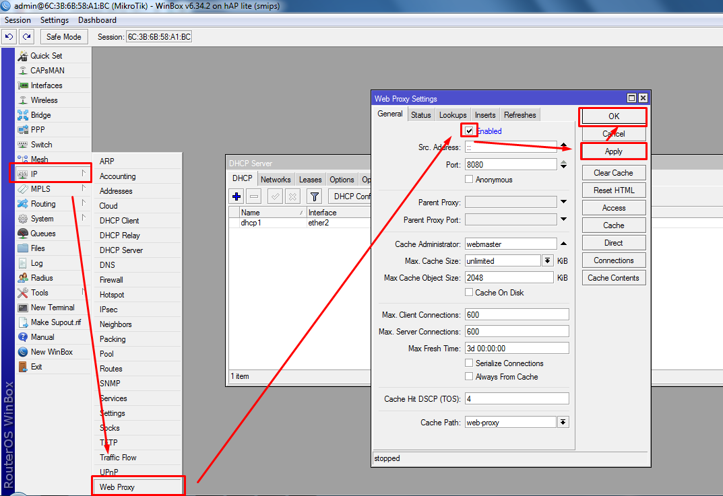Click the Apply button
Viewport: 723px width, 496px height.
(x=614, y=151)
